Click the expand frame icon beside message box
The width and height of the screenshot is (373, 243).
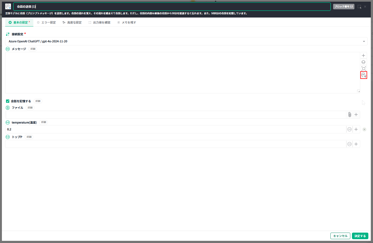pos(363,69)
